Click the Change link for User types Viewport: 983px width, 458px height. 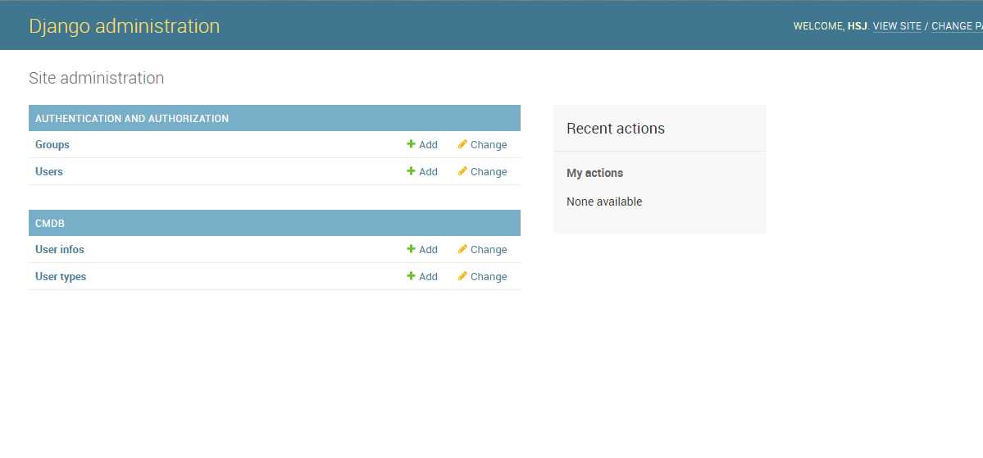489,276
